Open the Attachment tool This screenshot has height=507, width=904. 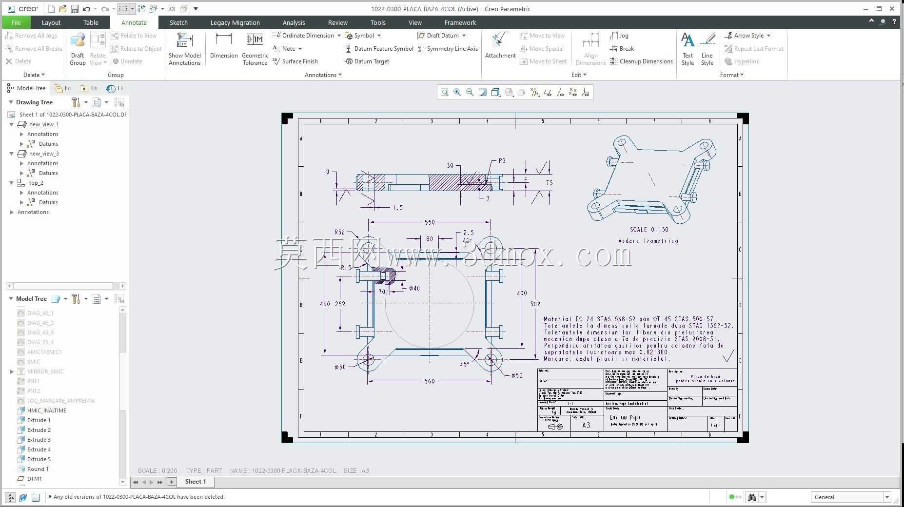500,46
